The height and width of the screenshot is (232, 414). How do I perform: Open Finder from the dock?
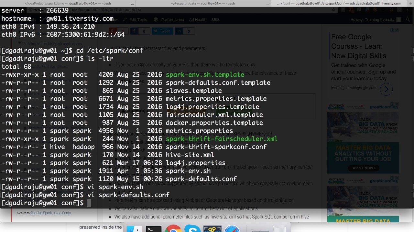(134, 228)
